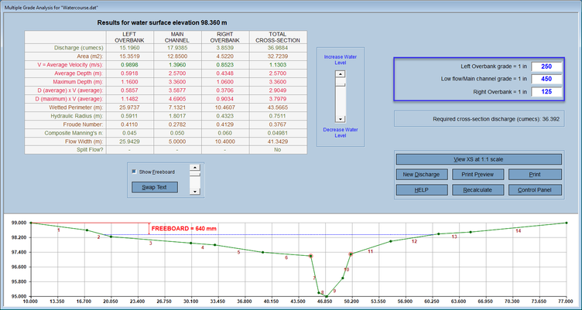This screenshot has width=582, height=310.
Task: Click main channel velocity value 1.3960
Action: pos(177,65)
